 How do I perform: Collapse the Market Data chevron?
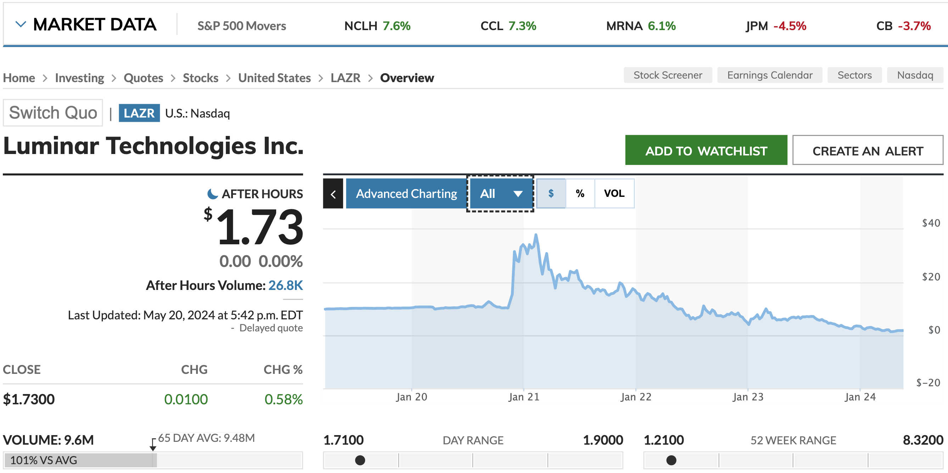(21, 25)
